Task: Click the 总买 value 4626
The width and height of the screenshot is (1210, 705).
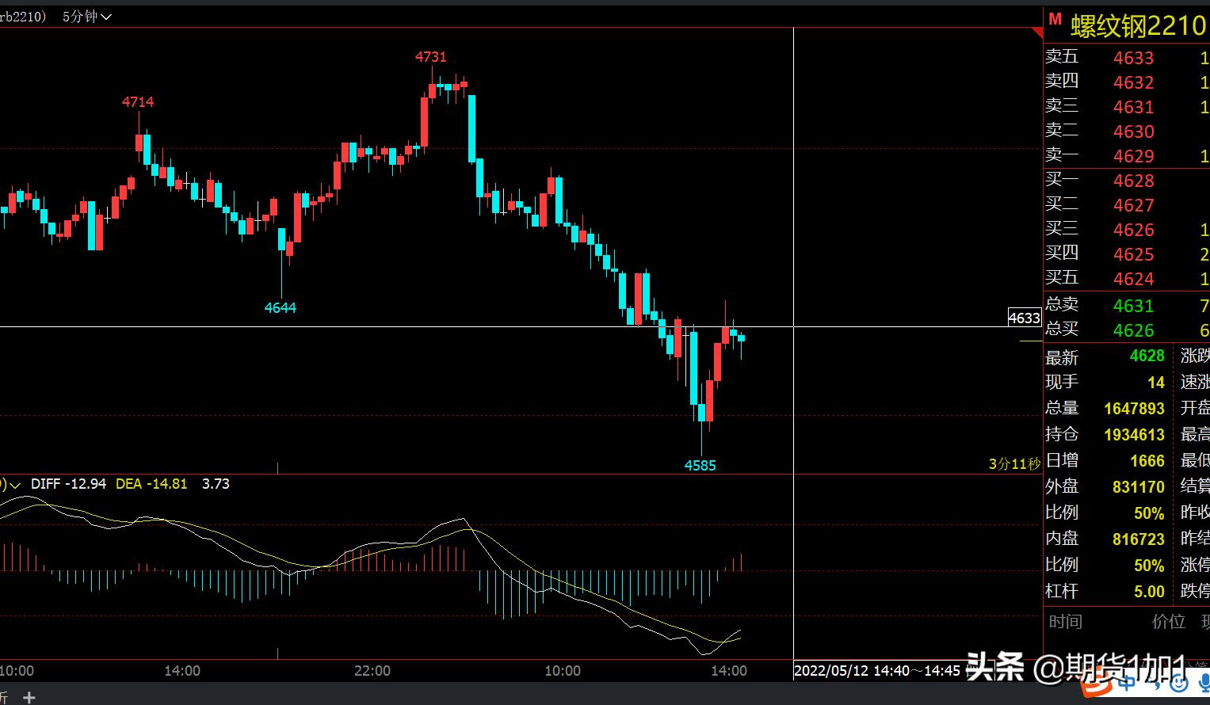Action: (x=1133, y=330)
